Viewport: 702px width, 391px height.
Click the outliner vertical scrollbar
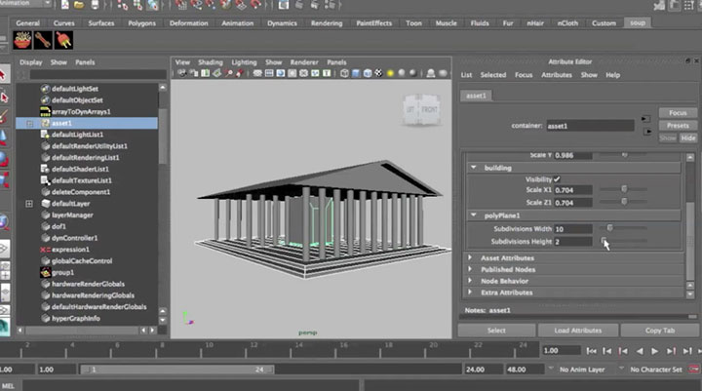point(163,136)
